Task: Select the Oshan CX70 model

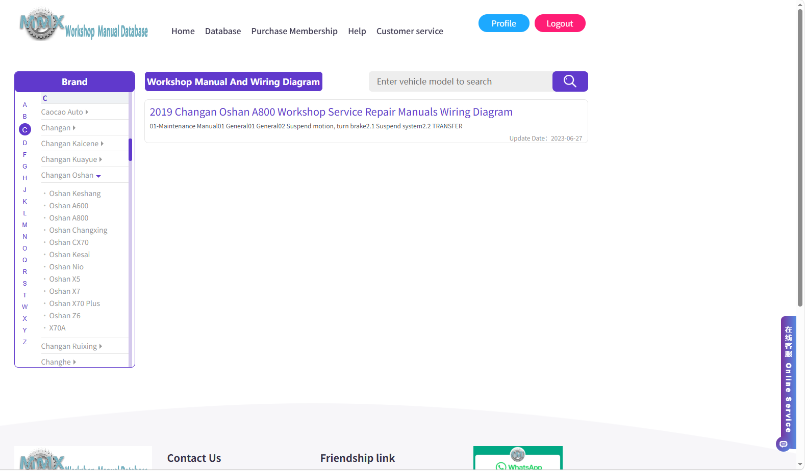Action: tap(69, 242)
